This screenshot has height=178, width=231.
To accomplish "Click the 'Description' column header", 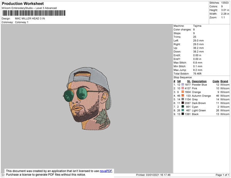I will 199,81.
